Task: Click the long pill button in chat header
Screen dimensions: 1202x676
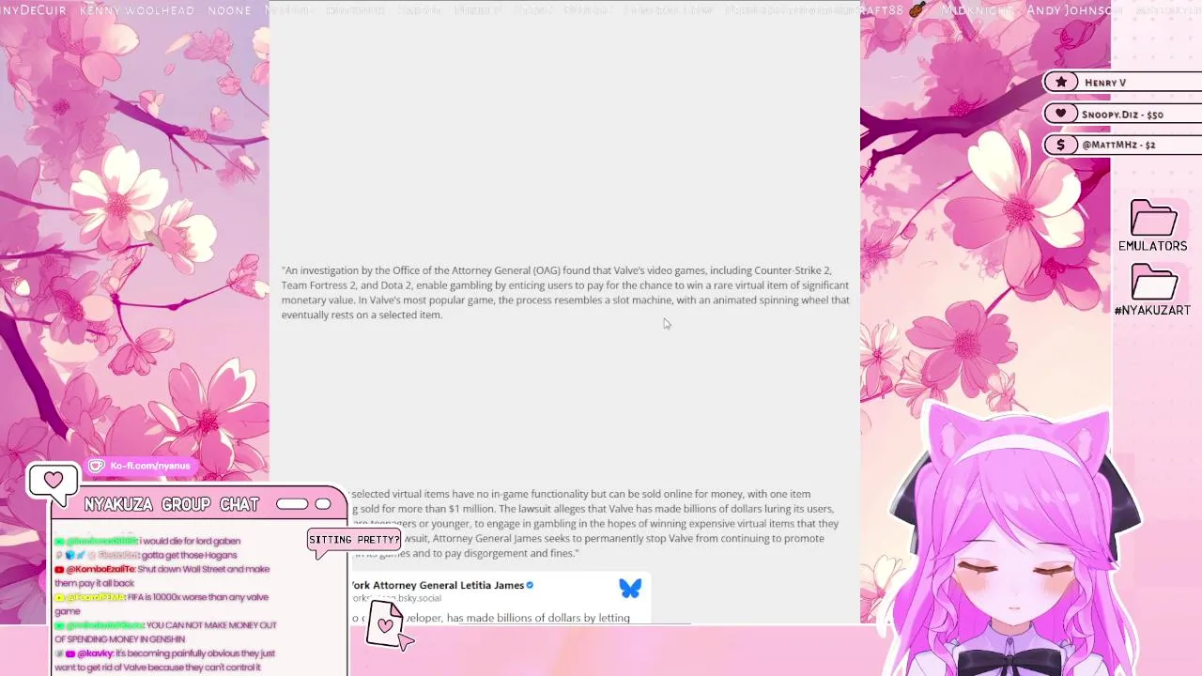Action: coord(292,504)
